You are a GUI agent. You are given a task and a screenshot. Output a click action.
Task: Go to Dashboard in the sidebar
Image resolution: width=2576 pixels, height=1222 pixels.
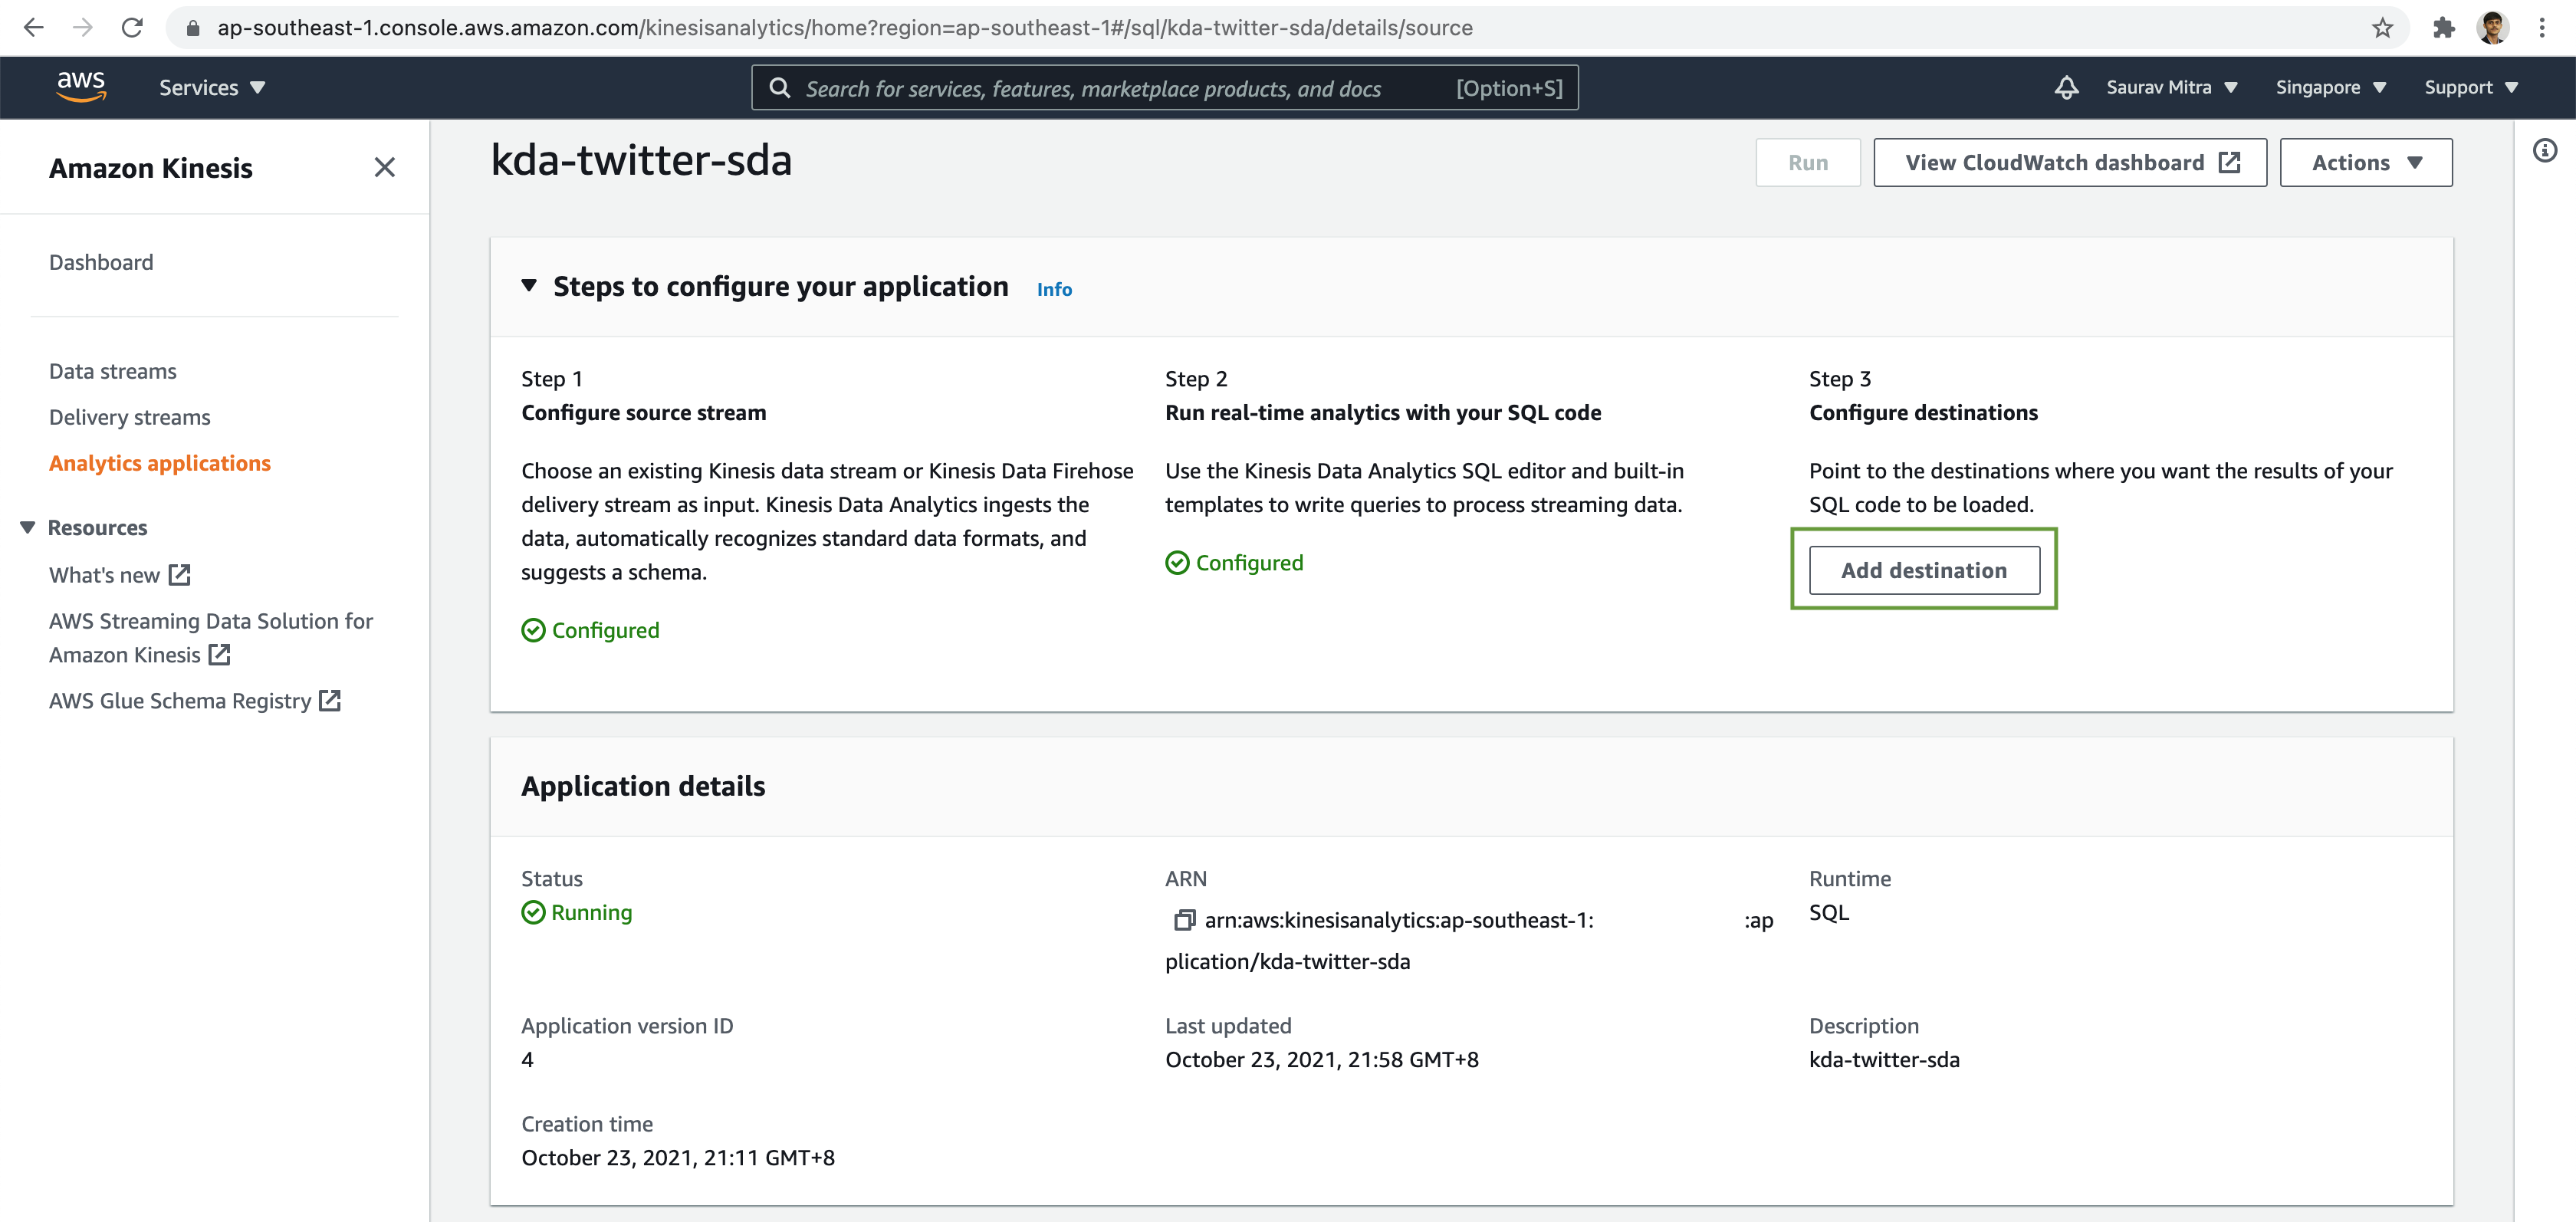[x=101, y=262]
